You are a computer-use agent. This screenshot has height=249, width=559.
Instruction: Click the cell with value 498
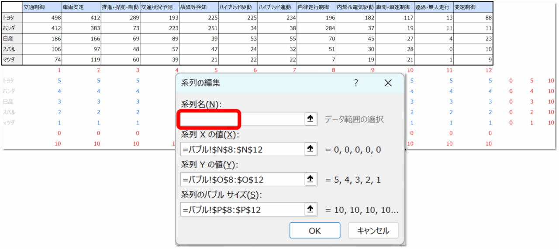tap(42, 18)
